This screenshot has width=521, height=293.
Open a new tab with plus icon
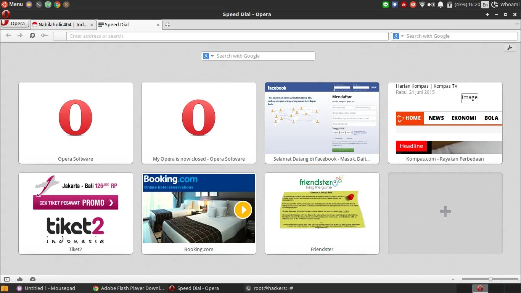click(167, 25)
